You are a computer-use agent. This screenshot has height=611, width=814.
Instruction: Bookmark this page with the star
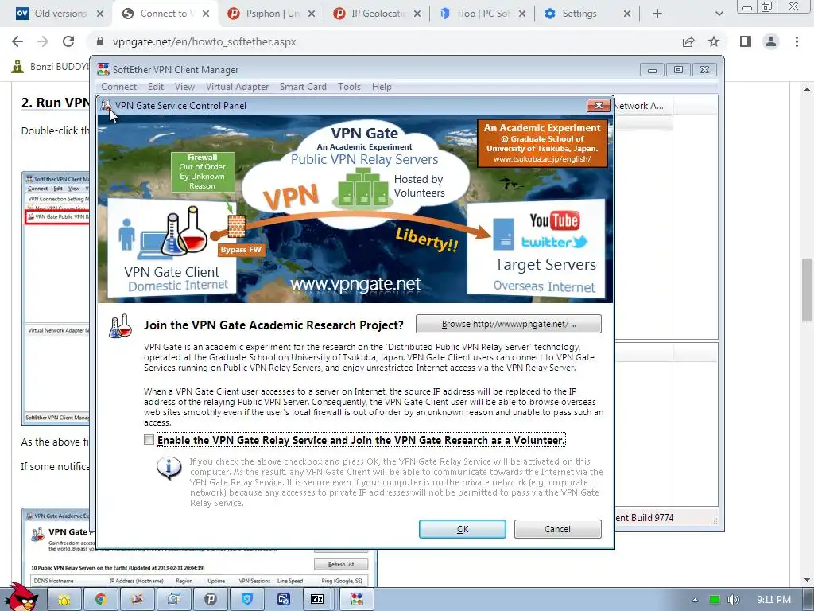pos(714,41)
